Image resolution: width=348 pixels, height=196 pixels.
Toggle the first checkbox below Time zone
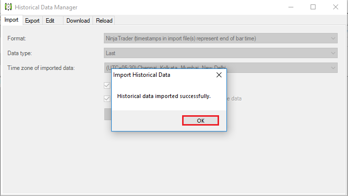[107, 86]
